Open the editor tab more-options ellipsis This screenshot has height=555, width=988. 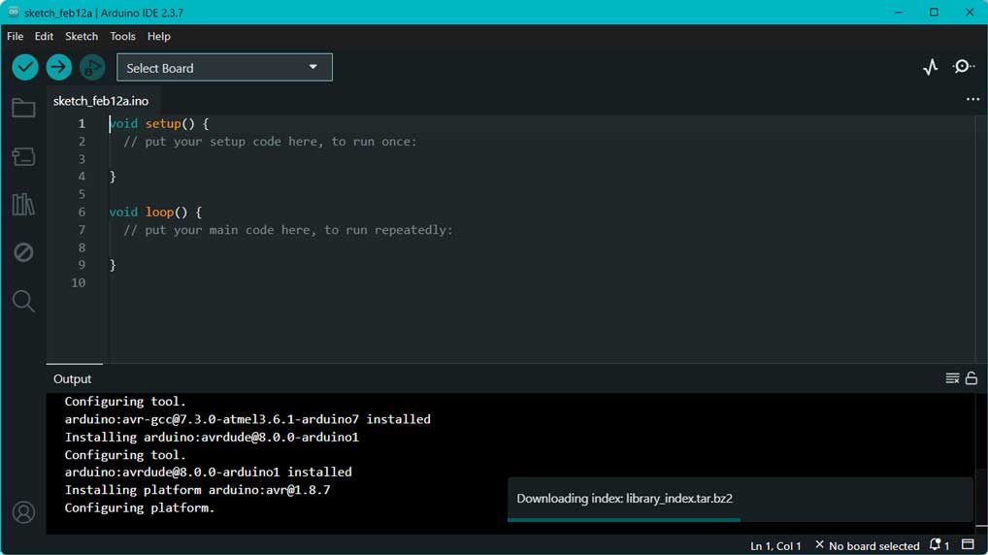pos(972,100)
